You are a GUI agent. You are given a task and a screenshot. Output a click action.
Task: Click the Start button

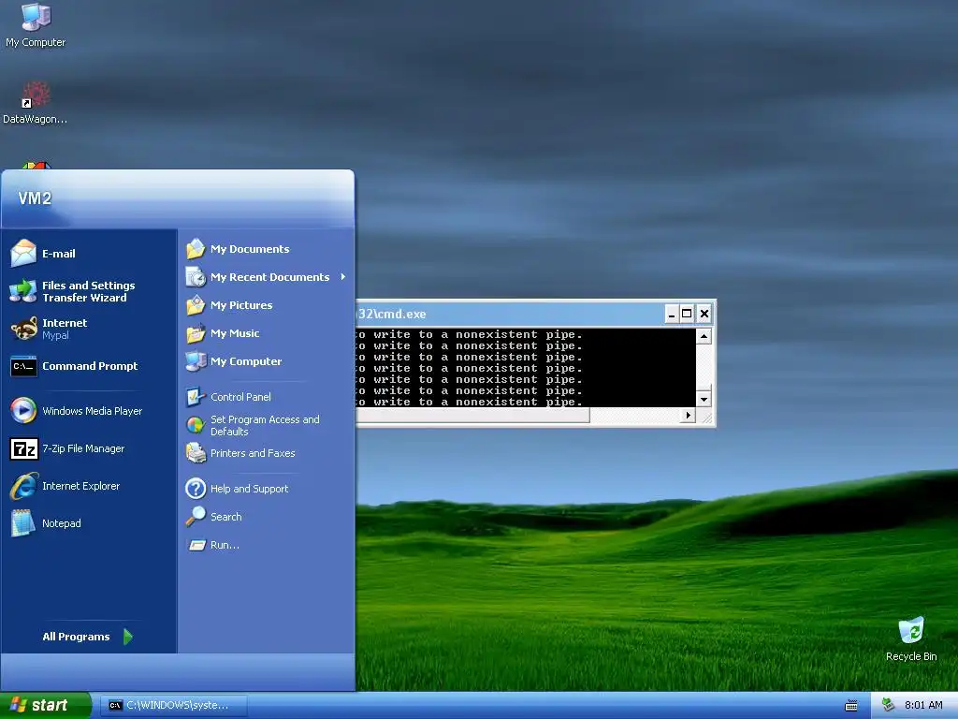pos(46,705)
